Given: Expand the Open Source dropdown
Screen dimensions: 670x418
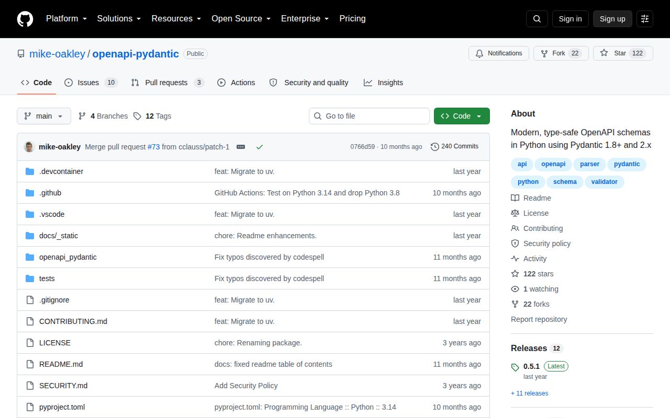Looking at the screenshot, I should [x=241, y=19].
